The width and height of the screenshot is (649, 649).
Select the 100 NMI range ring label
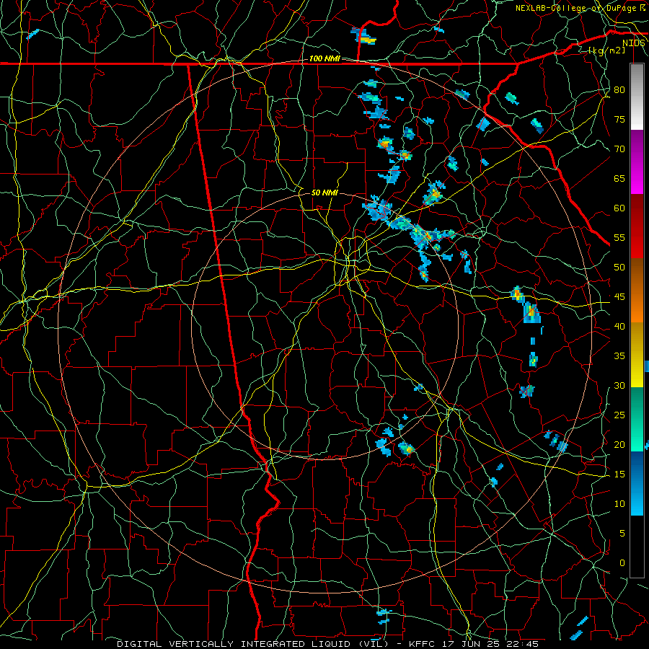[x=324, y=59]
